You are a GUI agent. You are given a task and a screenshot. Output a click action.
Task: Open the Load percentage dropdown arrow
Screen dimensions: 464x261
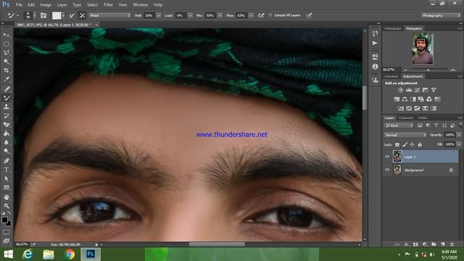[190, 15]
